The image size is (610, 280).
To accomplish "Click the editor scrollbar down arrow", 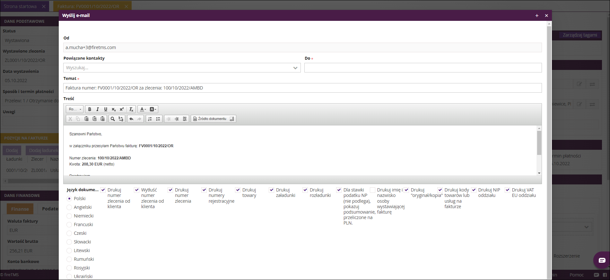I will click(x=539, y=173).
